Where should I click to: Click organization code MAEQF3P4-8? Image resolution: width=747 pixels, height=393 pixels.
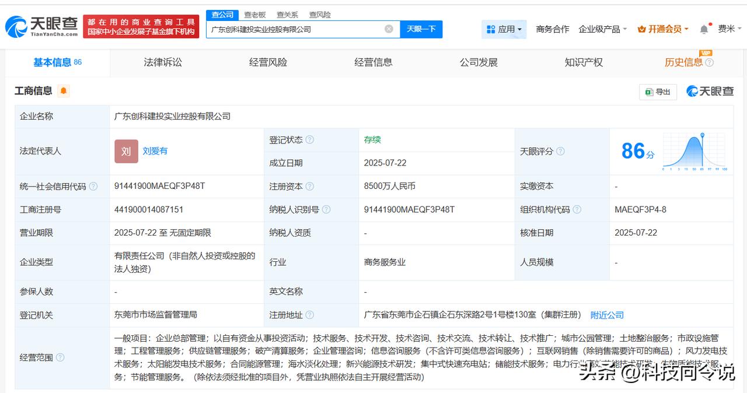pyautogui.click(x=640, y=209)
